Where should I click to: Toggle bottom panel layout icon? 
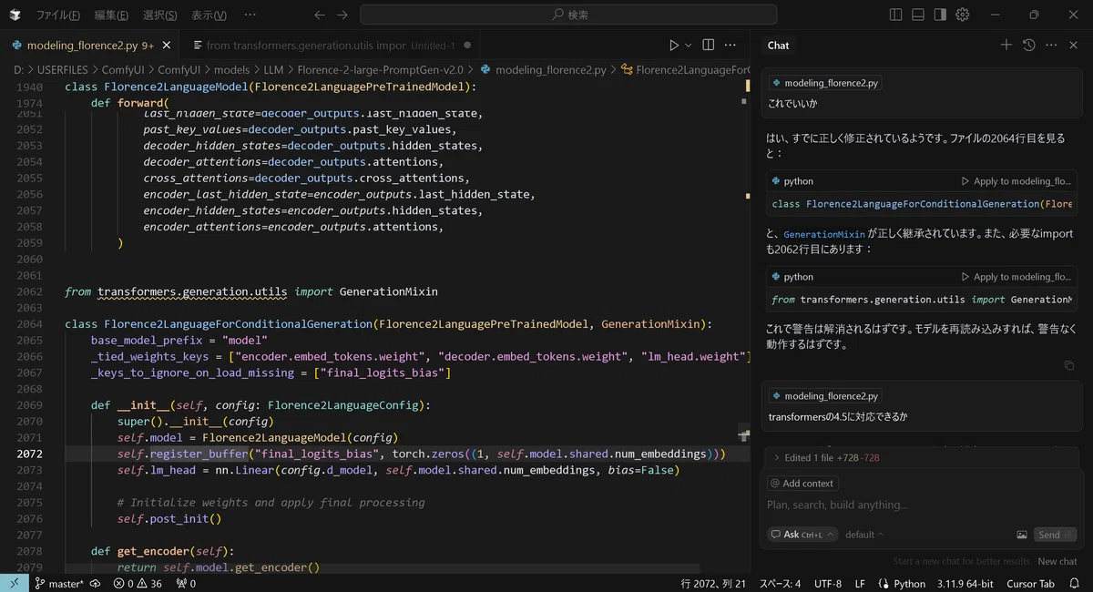[x=918, y=15]
